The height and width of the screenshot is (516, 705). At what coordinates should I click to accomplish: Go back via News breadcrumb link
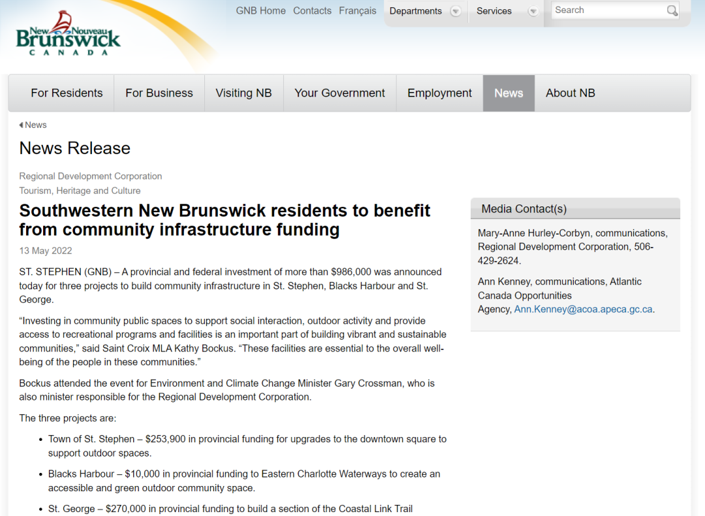(x=35, y=125)
